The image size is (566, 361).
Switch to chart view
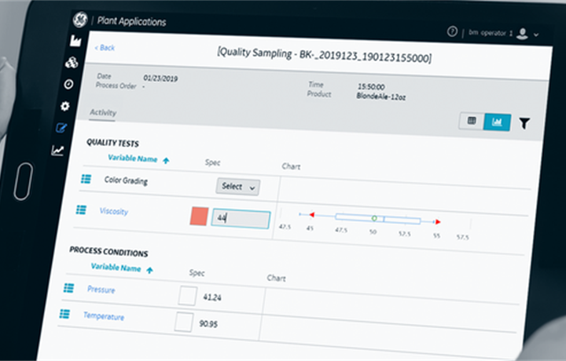(x=497, y=122)
